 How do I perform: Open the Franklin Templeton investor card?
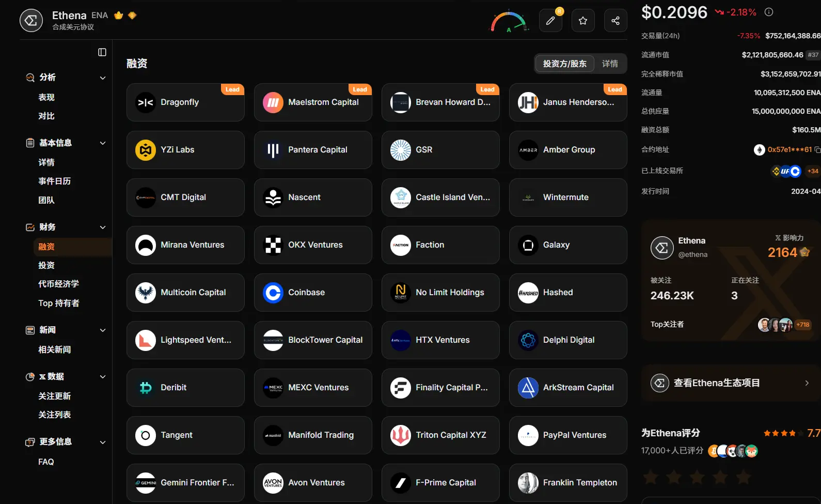pos(568,483)
